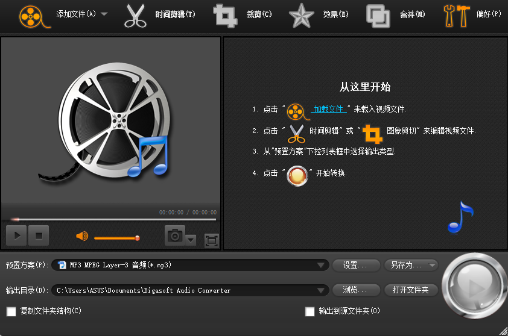The image size is (508, 336).
Task: Click the orange crop icon in step 2
Action: [372, 134]
